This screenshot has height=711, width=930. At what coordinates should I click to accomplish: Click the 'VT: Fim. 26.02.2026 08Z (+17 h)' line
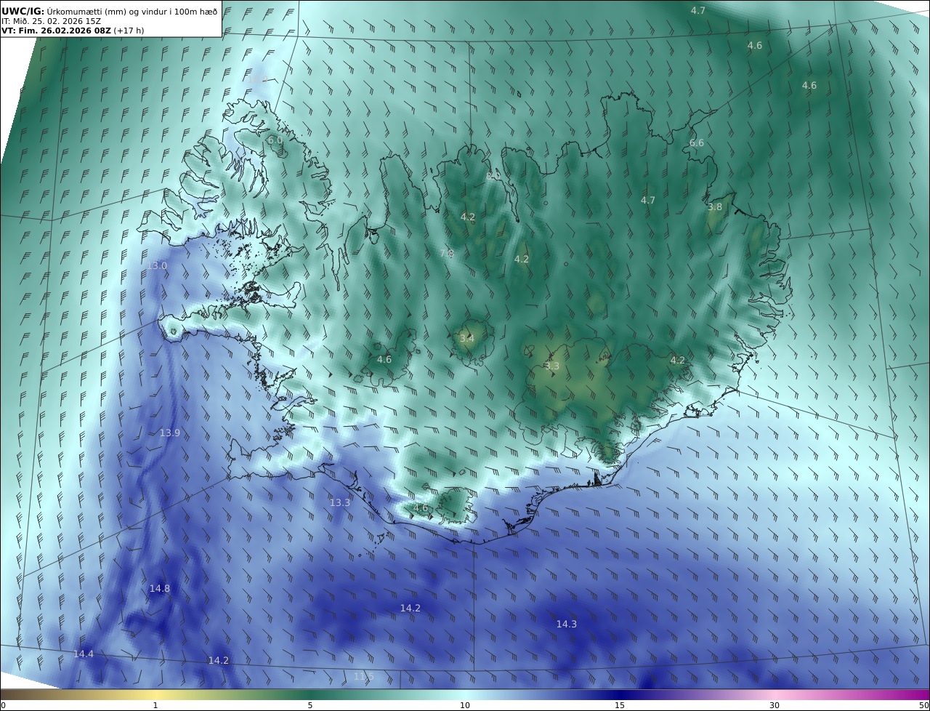point(73,31)
